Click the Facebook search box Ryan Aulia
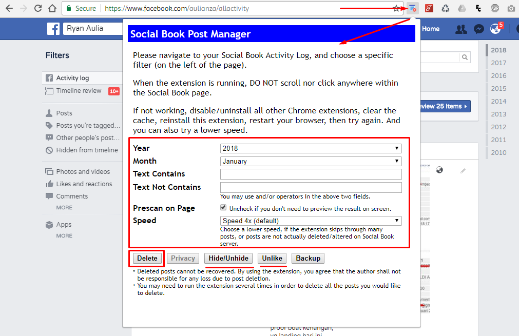This screenshot has width=519, height=336. pyautogui.click(x=93, y=28)
